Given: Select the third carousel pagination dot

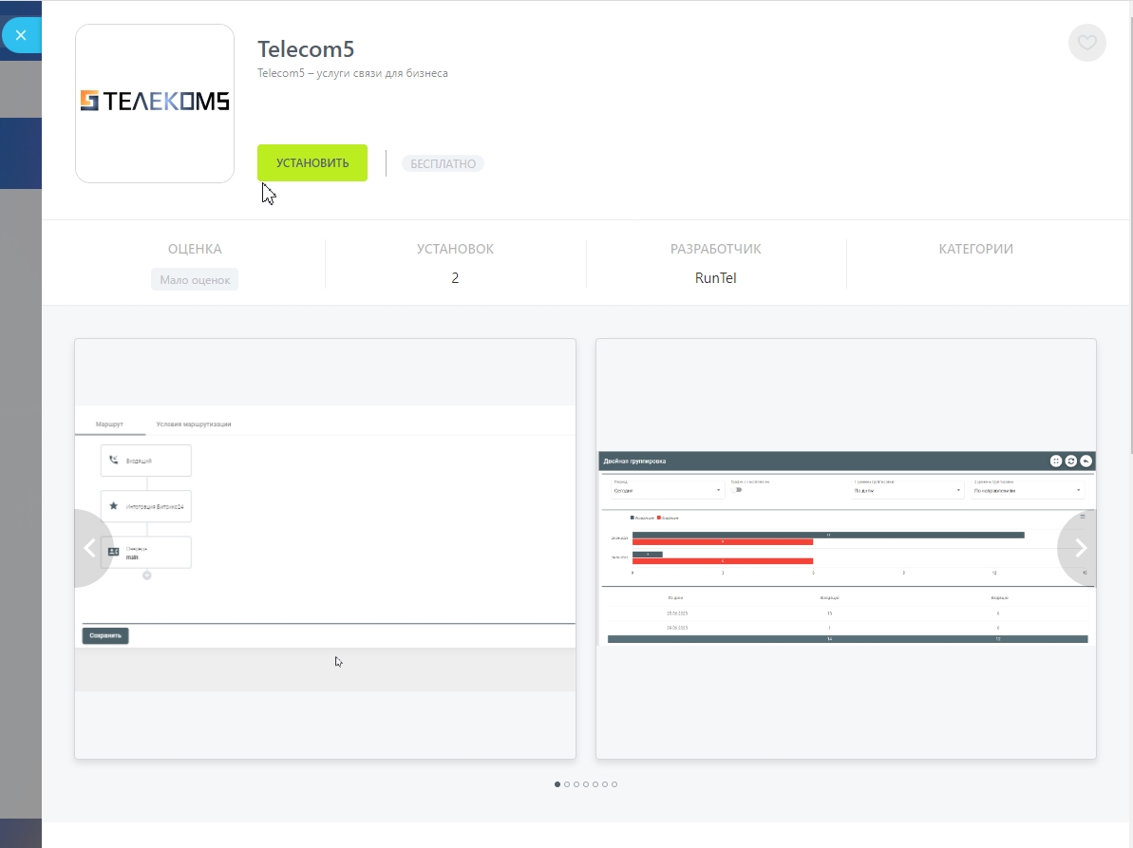Looking at the screenshot, I should tap(576, 784).
